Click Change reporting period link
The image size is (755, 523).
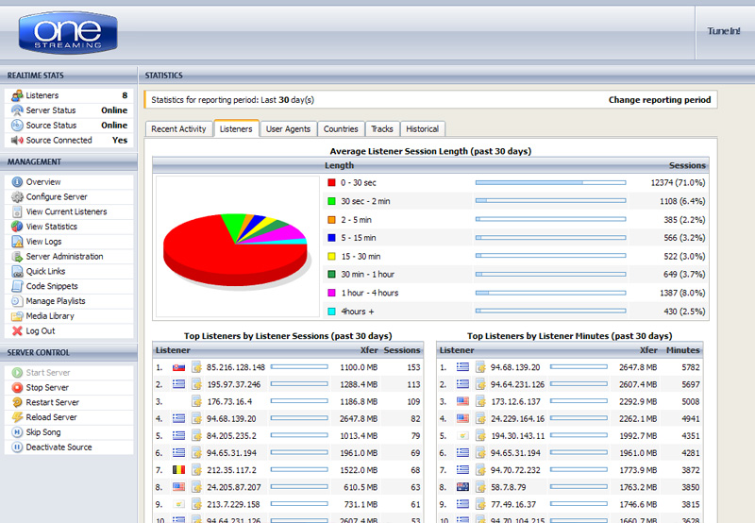point(658,99)
